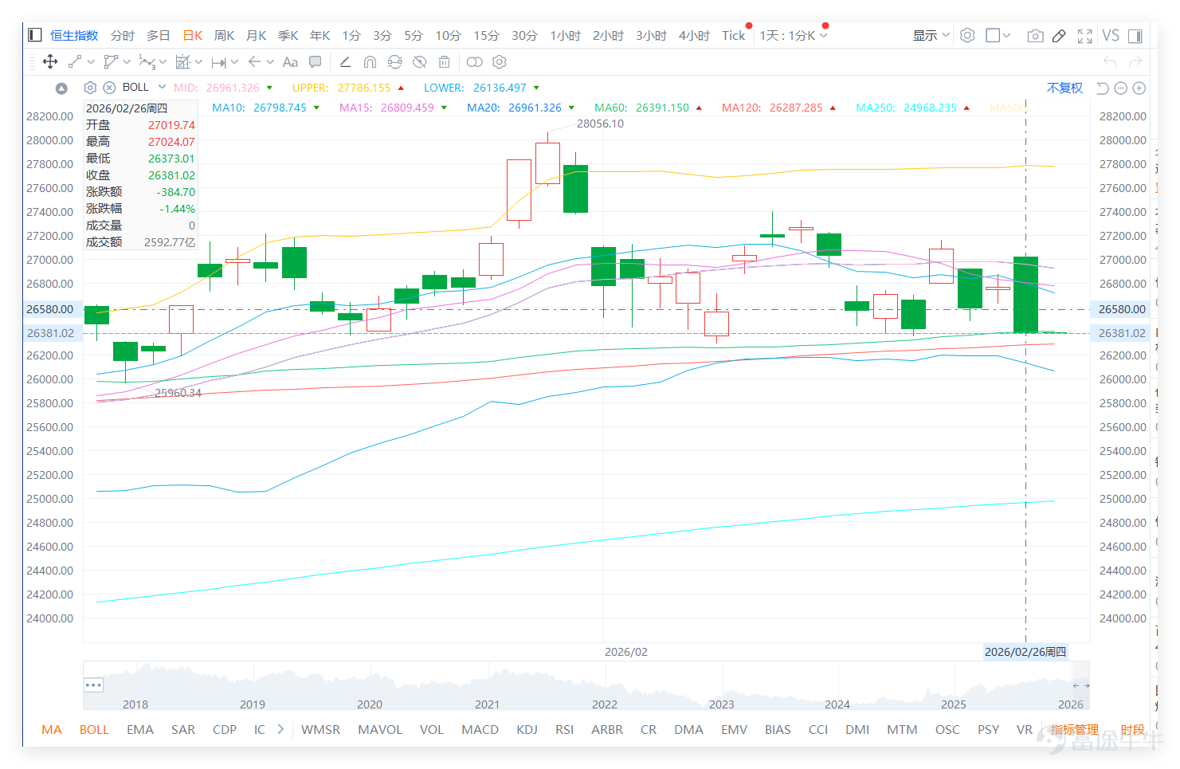Open drawing toolbar settings gear

500,61
